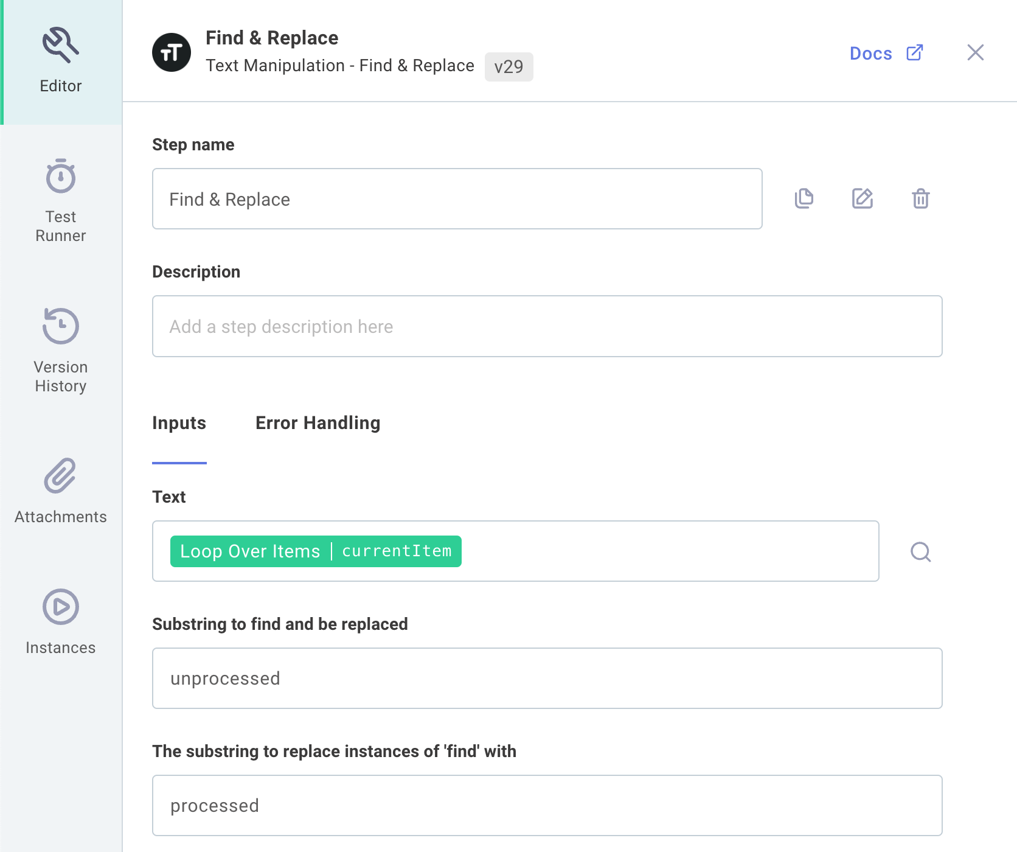Click the v29 version badge
The height and width of the screenshot is (852, 1017).
coord(508,67)
